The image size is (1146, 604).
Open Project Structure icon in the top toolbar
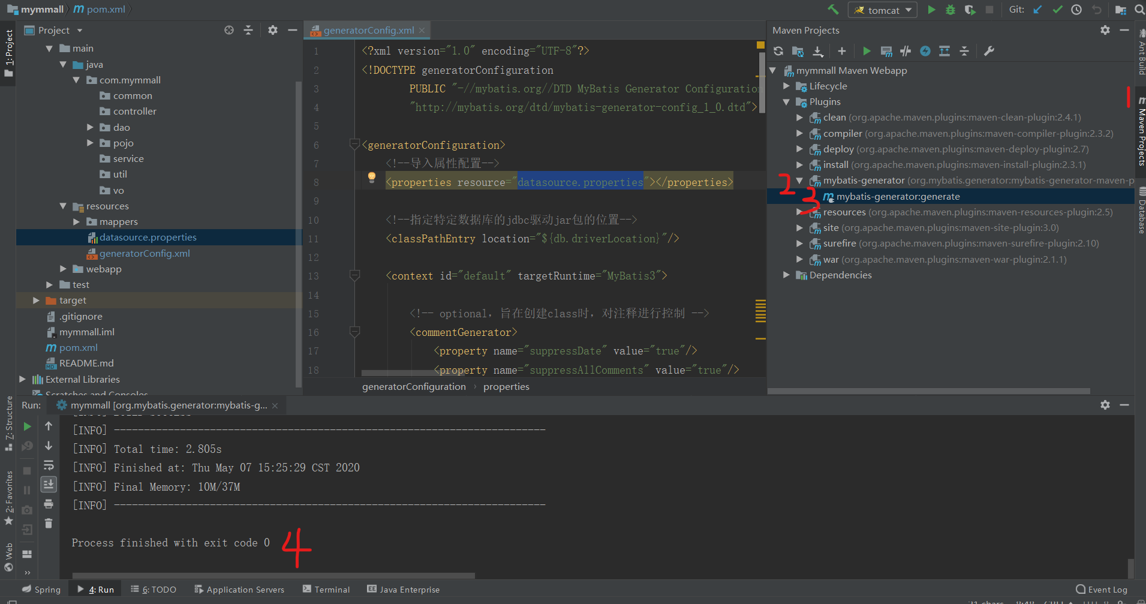pyautogui.click(x=1120, y=10)
